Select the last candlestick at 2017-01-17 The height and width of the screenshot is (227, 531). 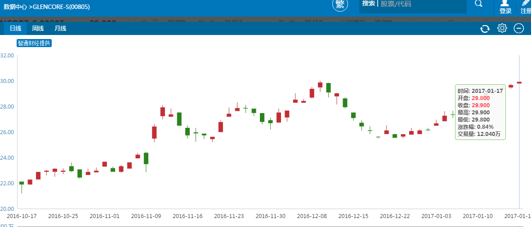point(519,83)
